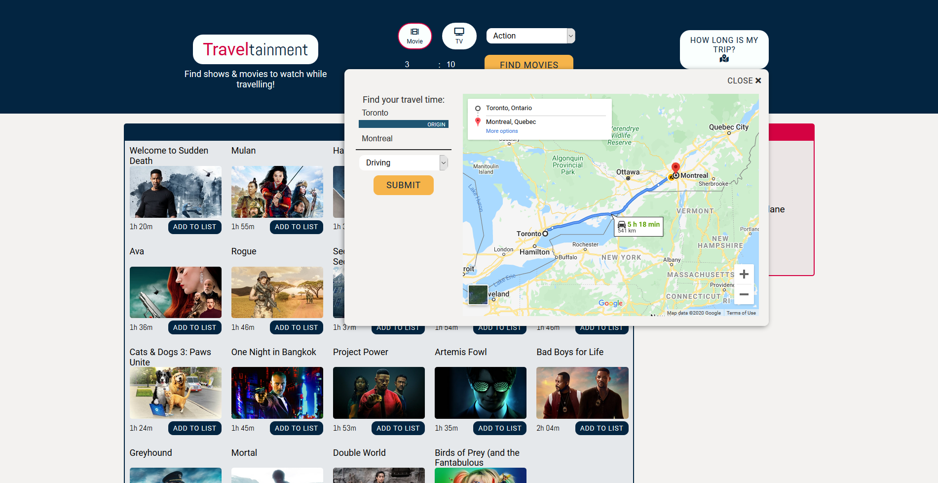Open the Artemis Fowl poster

coord(481,393)
